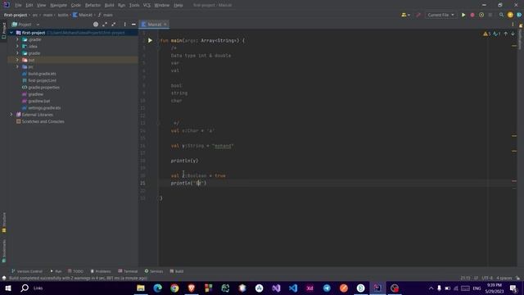Click the Build project hammer icon

tap(418, 15)
